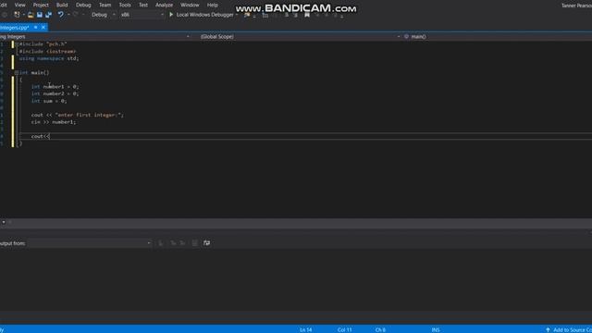This screenshot has width=592, height=333.
Task: Expand the debugger target dropdown arrow
Action: tap(237, 15)
